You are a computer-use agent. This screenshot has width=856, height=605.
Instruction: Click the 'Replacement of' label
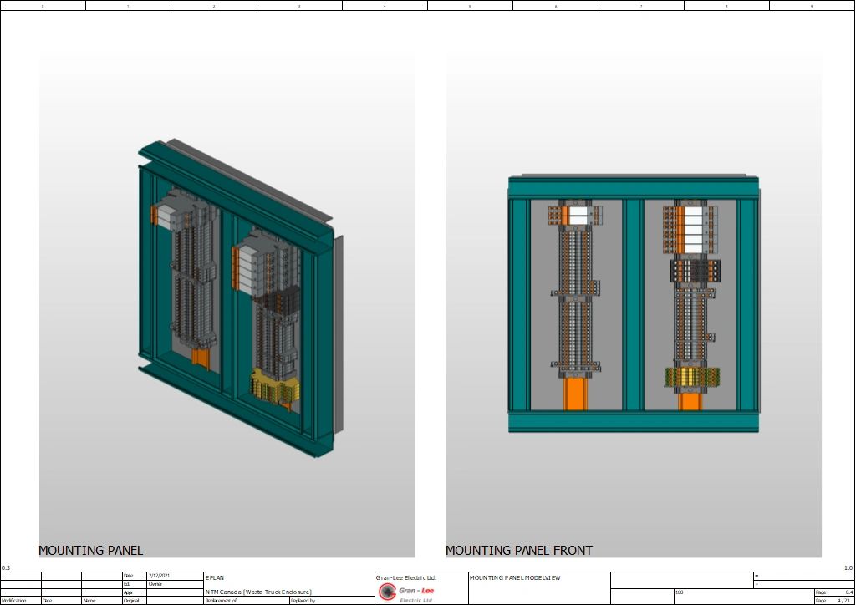click(221, 601)
